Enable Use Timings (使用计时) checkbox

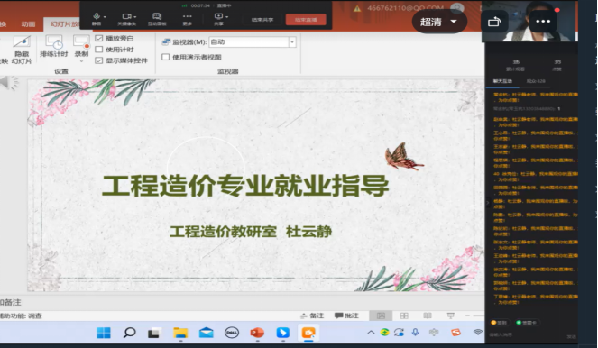tap(99, 50)
